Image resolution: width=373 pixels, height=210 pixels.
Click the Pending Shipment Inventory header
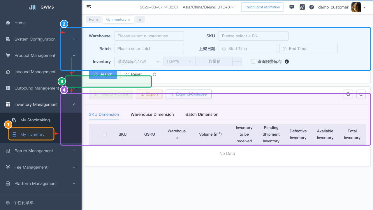coord(271,134)
